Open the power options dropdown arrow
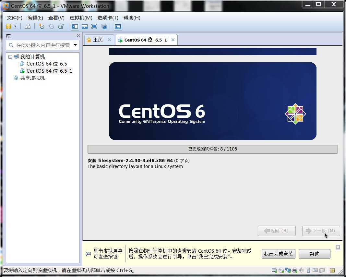This screenshot has height=277, width=346. pos(15,27)
